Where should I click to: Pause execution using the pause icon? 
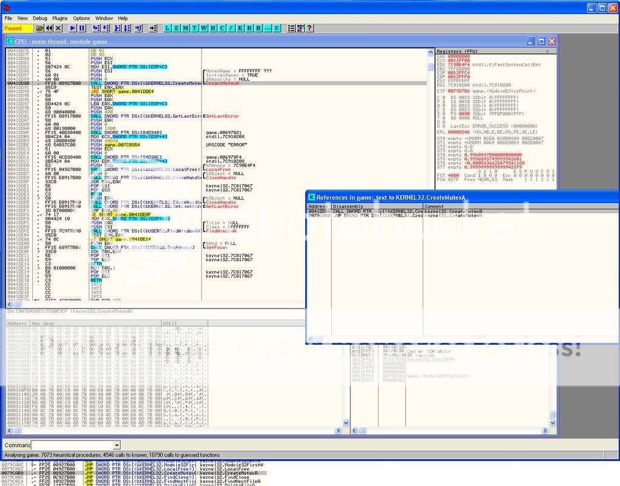pos(82,28)
